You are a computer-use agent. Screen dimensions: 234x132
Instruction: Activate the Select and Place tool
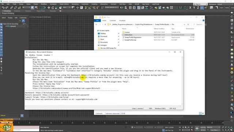coord(60,8)
